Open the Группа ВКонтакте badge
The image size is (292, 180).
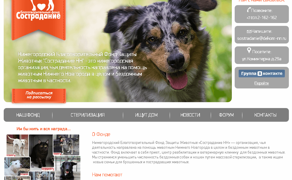[x=262, y=74]
